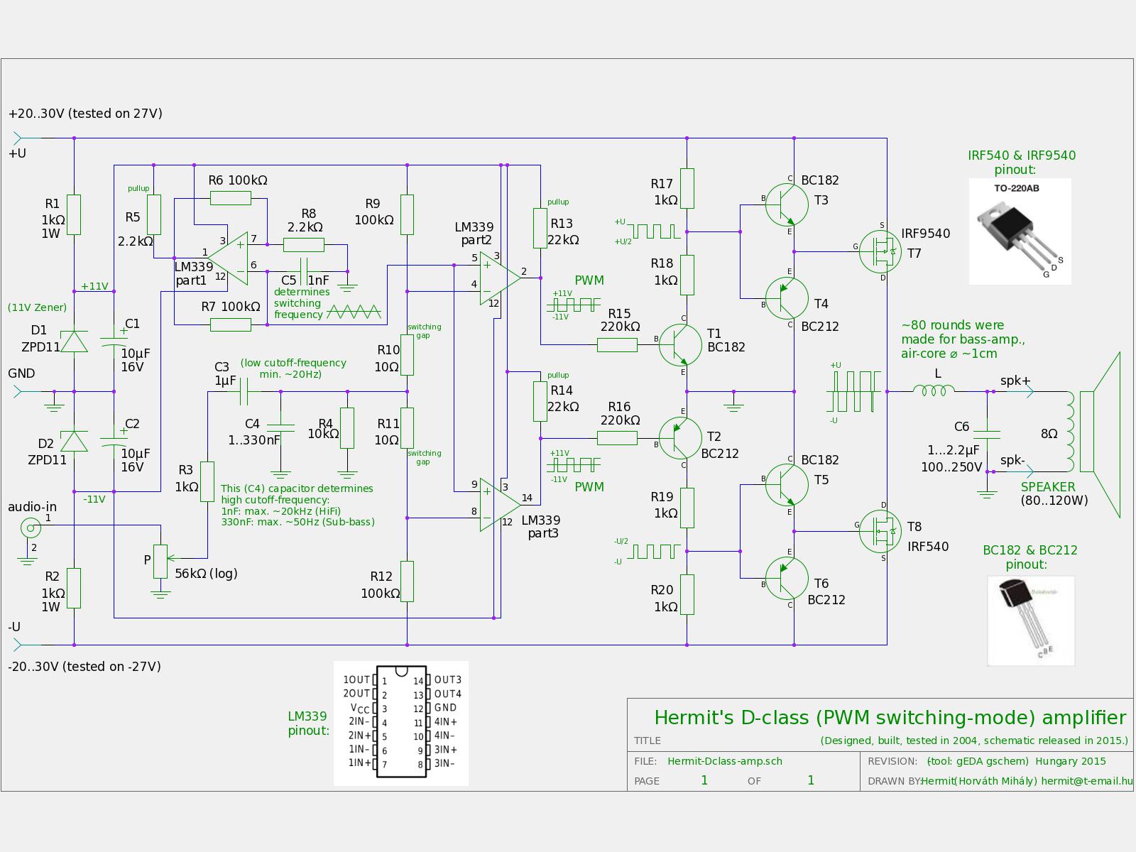This screenshot has width=1136, height=852.
Task: Select the IRF540 MOSFET symbol T8
Action: (879, 530)
